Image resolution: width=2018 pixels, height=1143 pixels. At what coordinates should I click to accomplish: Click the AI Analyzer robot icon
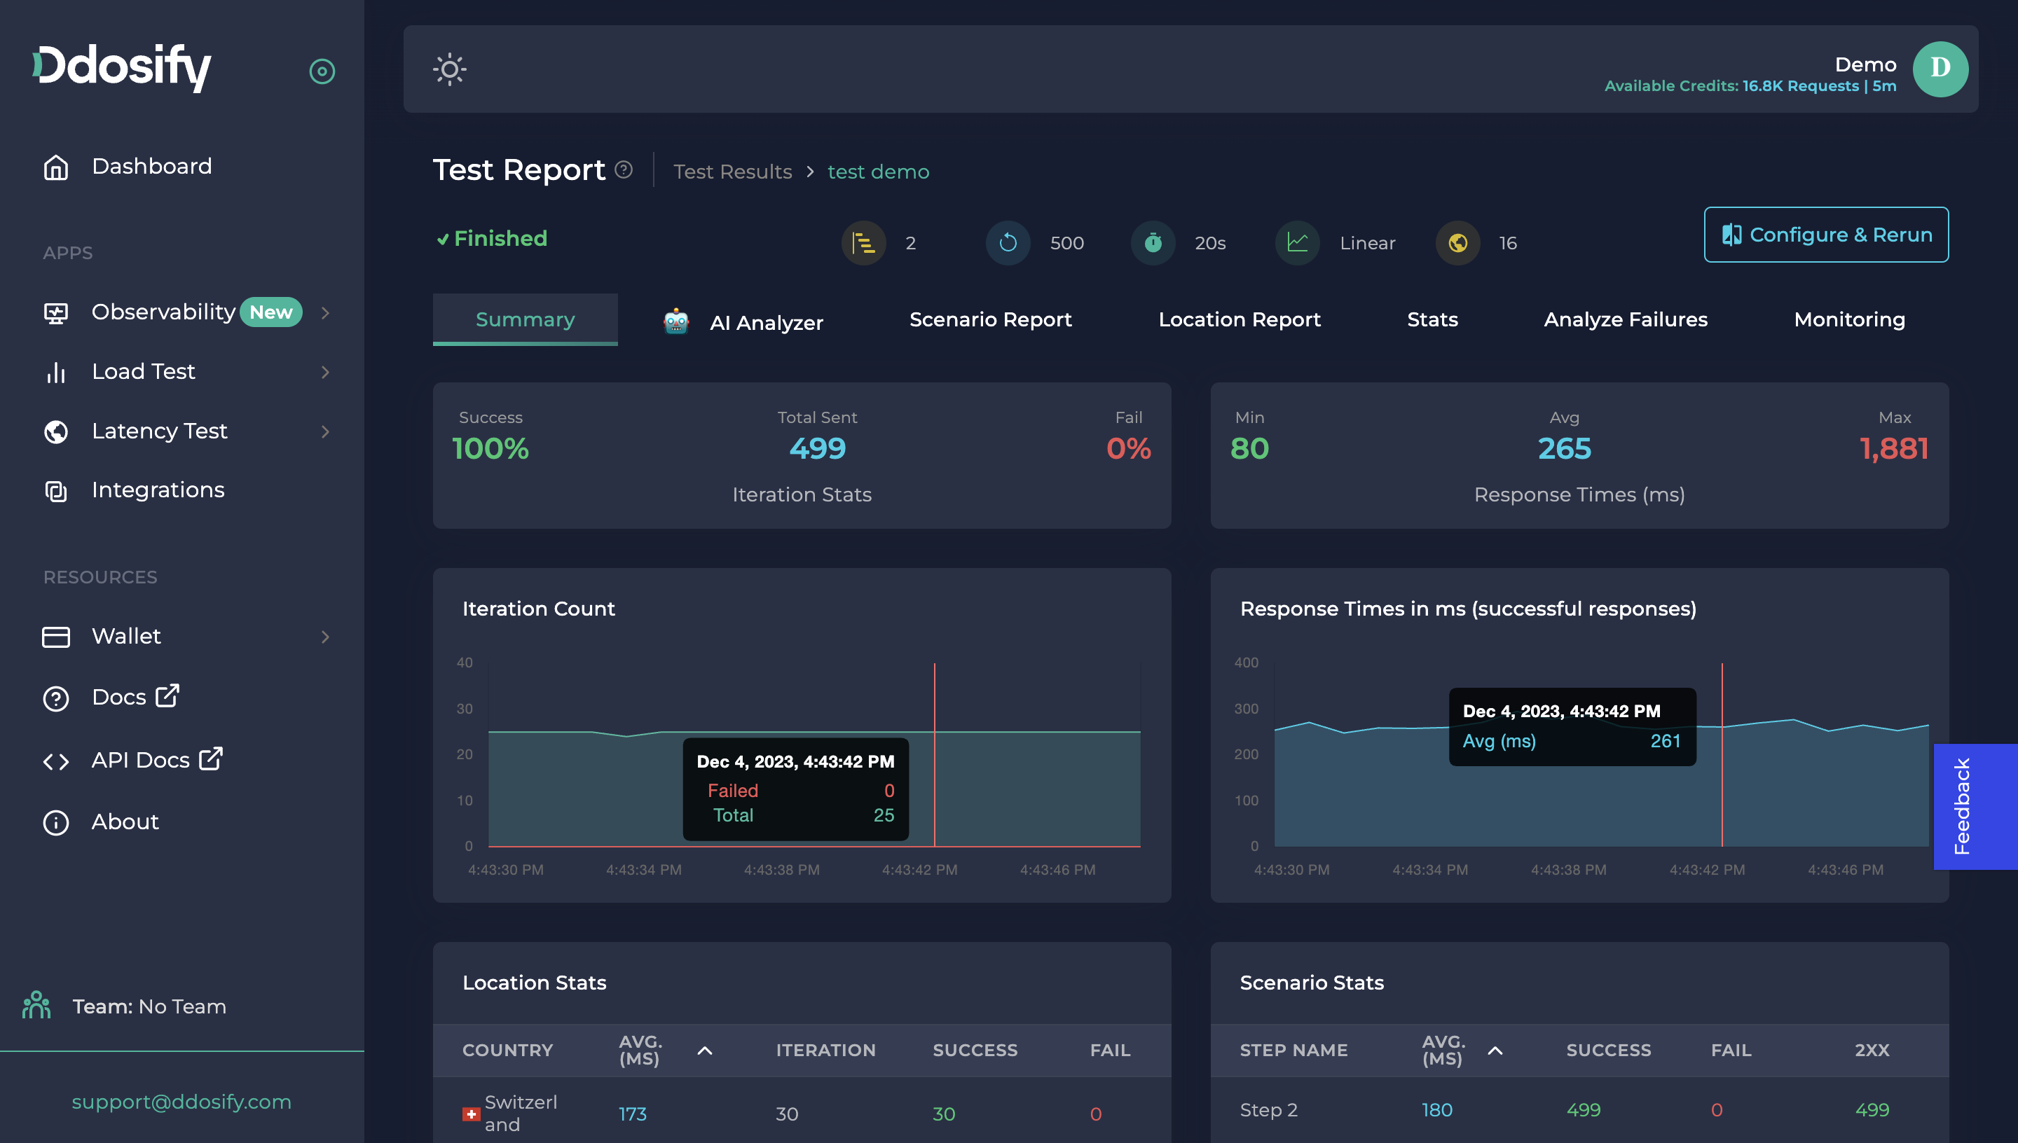(676, 322)
